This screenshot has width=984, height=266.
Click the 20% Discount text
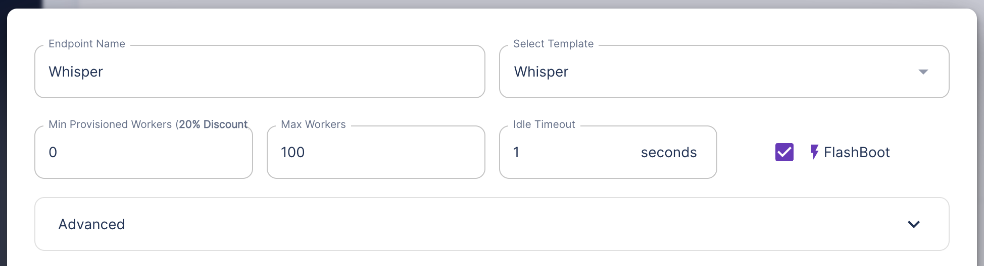(x=213, y=124)
